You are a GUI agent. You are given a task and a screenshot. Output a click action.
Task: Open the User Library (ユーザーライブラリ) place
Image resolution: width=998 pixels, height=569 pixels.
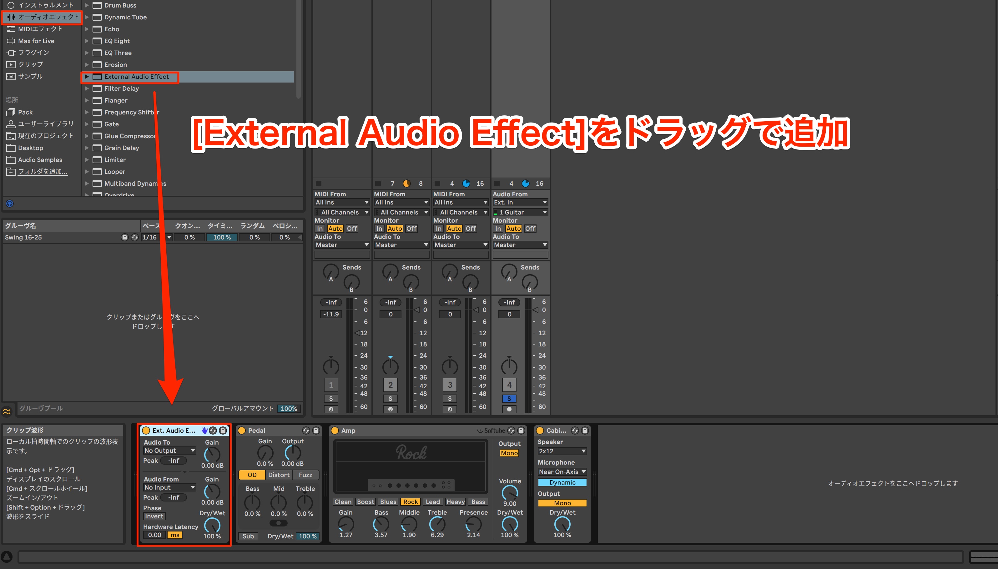[x=41, y=124]
